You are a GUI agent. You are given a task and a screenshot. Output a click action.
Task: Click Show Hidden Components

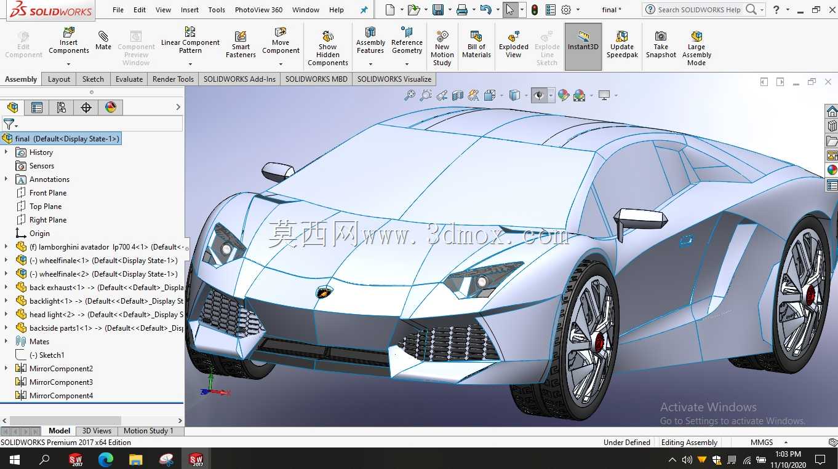(x=328, y=47)
